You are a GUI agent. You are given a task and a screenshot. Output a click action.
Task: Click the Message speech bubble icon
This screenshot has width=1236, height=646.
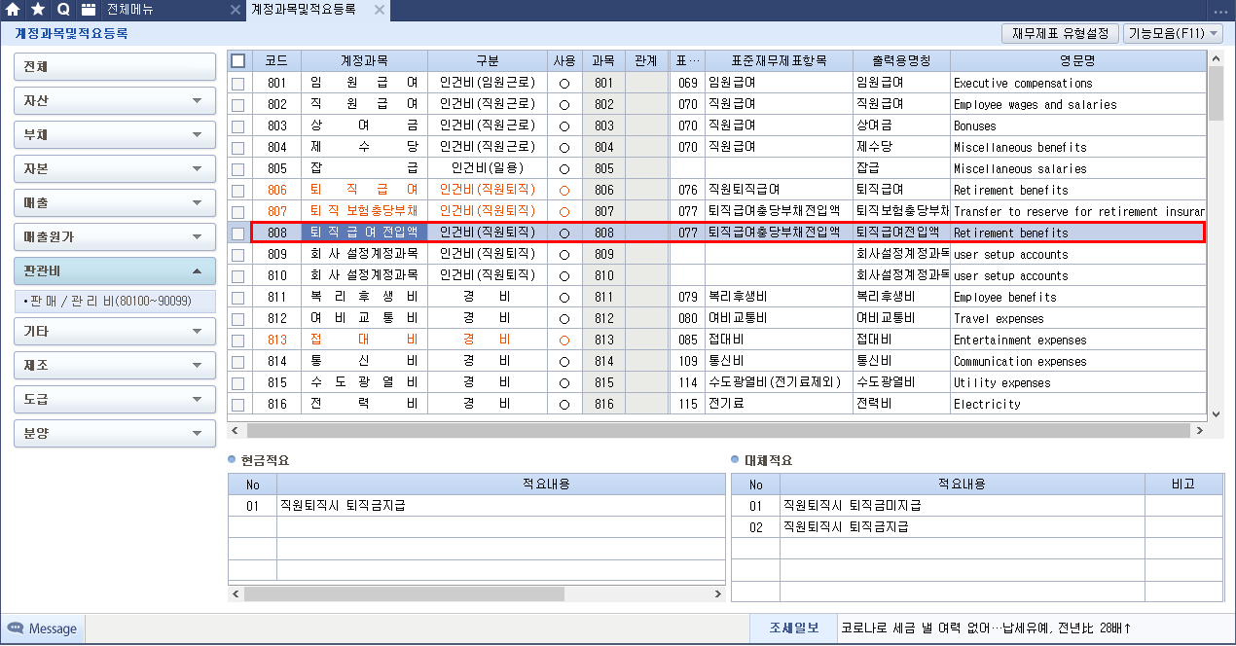click(x=16, y=628)
